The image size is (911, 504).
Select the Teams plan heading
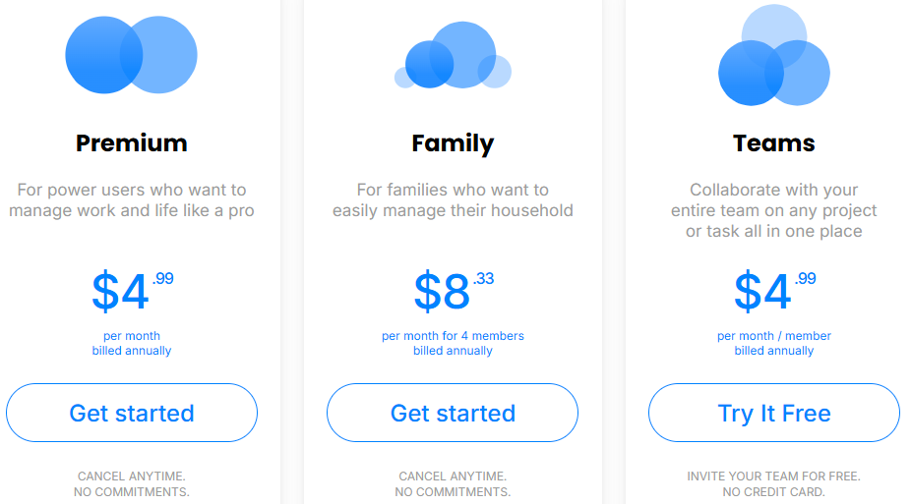point(774,143)
